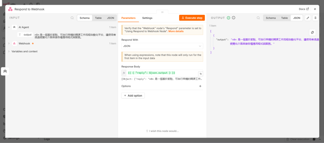
Task: Open the AI assistant floating button
Action: 5,71
